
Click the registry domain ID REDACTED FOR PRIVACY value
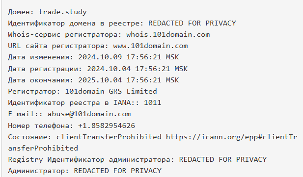(192, 23)
